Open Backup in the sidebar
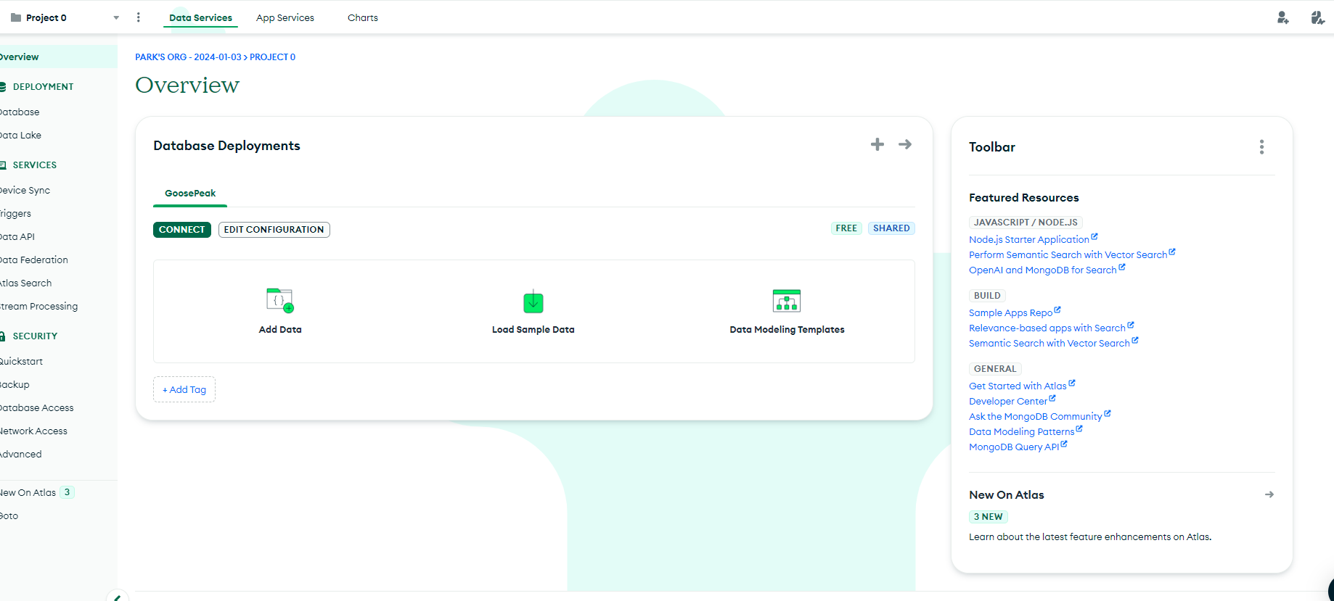The height and width of the screenshot is (601, 1334). click(x=15, y=384)
